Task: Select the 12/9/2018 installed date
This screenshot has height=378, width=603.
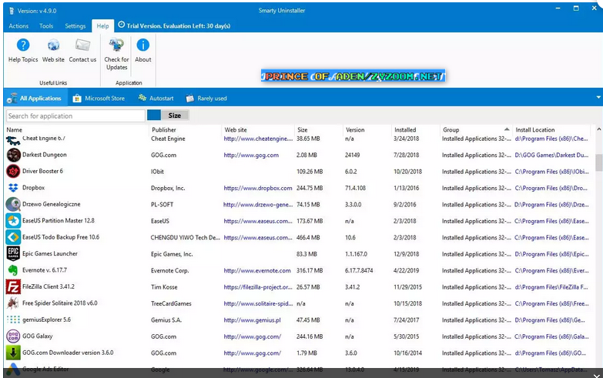Action: pyautogui.click(x=407, y=254)
